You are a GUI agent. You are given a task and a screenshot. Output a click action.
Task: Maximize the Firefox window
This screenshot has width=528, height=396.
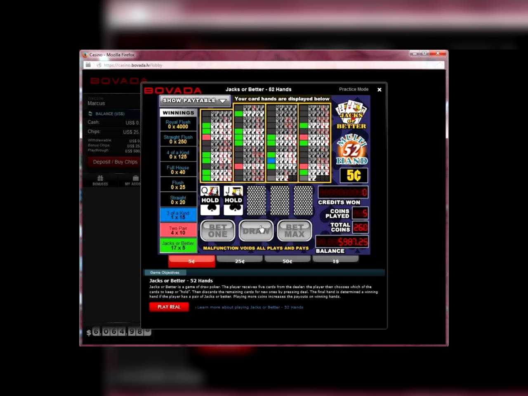[424, 53]
